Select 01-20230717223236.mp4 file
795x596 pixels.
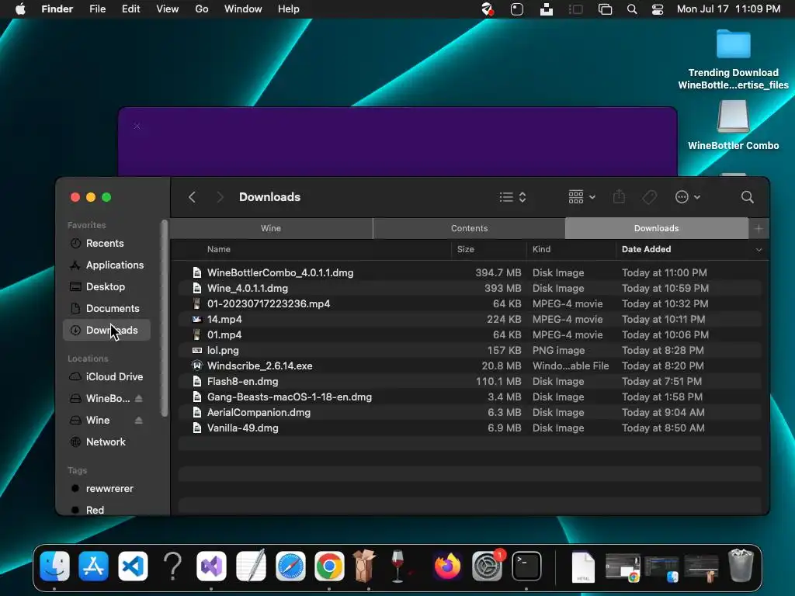click(x=470, y=303)
